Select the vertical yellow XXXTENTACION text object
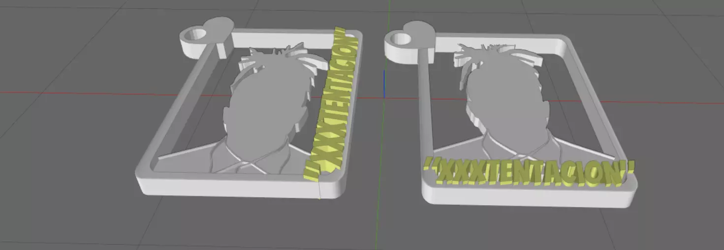The image size is (724, 250). tap(331, 105)
